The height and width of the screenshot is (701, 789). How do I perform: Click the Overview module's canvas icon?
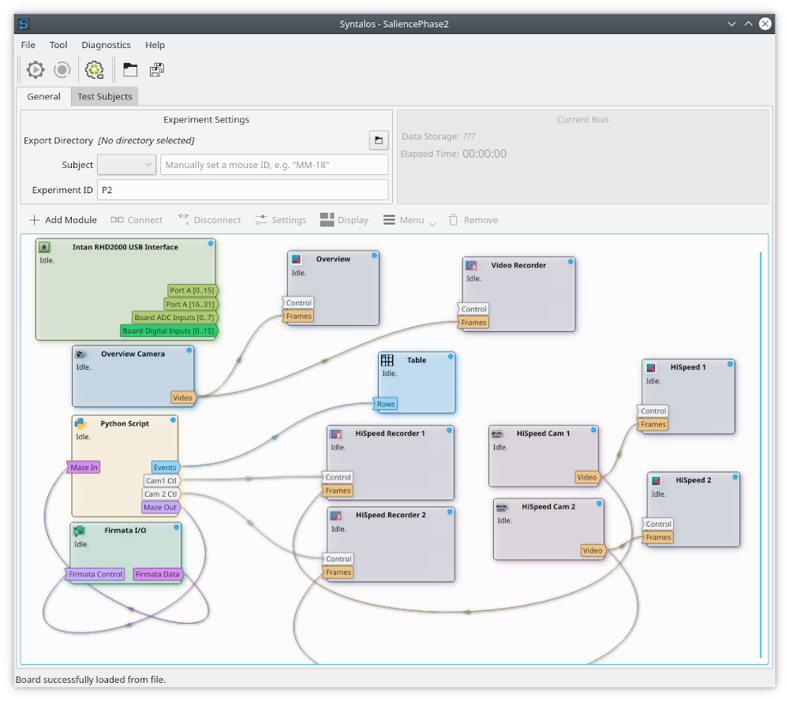pos(297,259)
